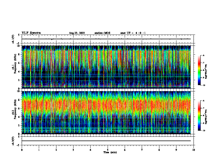Click the time axis tick label "6"
This screenshot has width=218, height=168.
pos(125,150)
